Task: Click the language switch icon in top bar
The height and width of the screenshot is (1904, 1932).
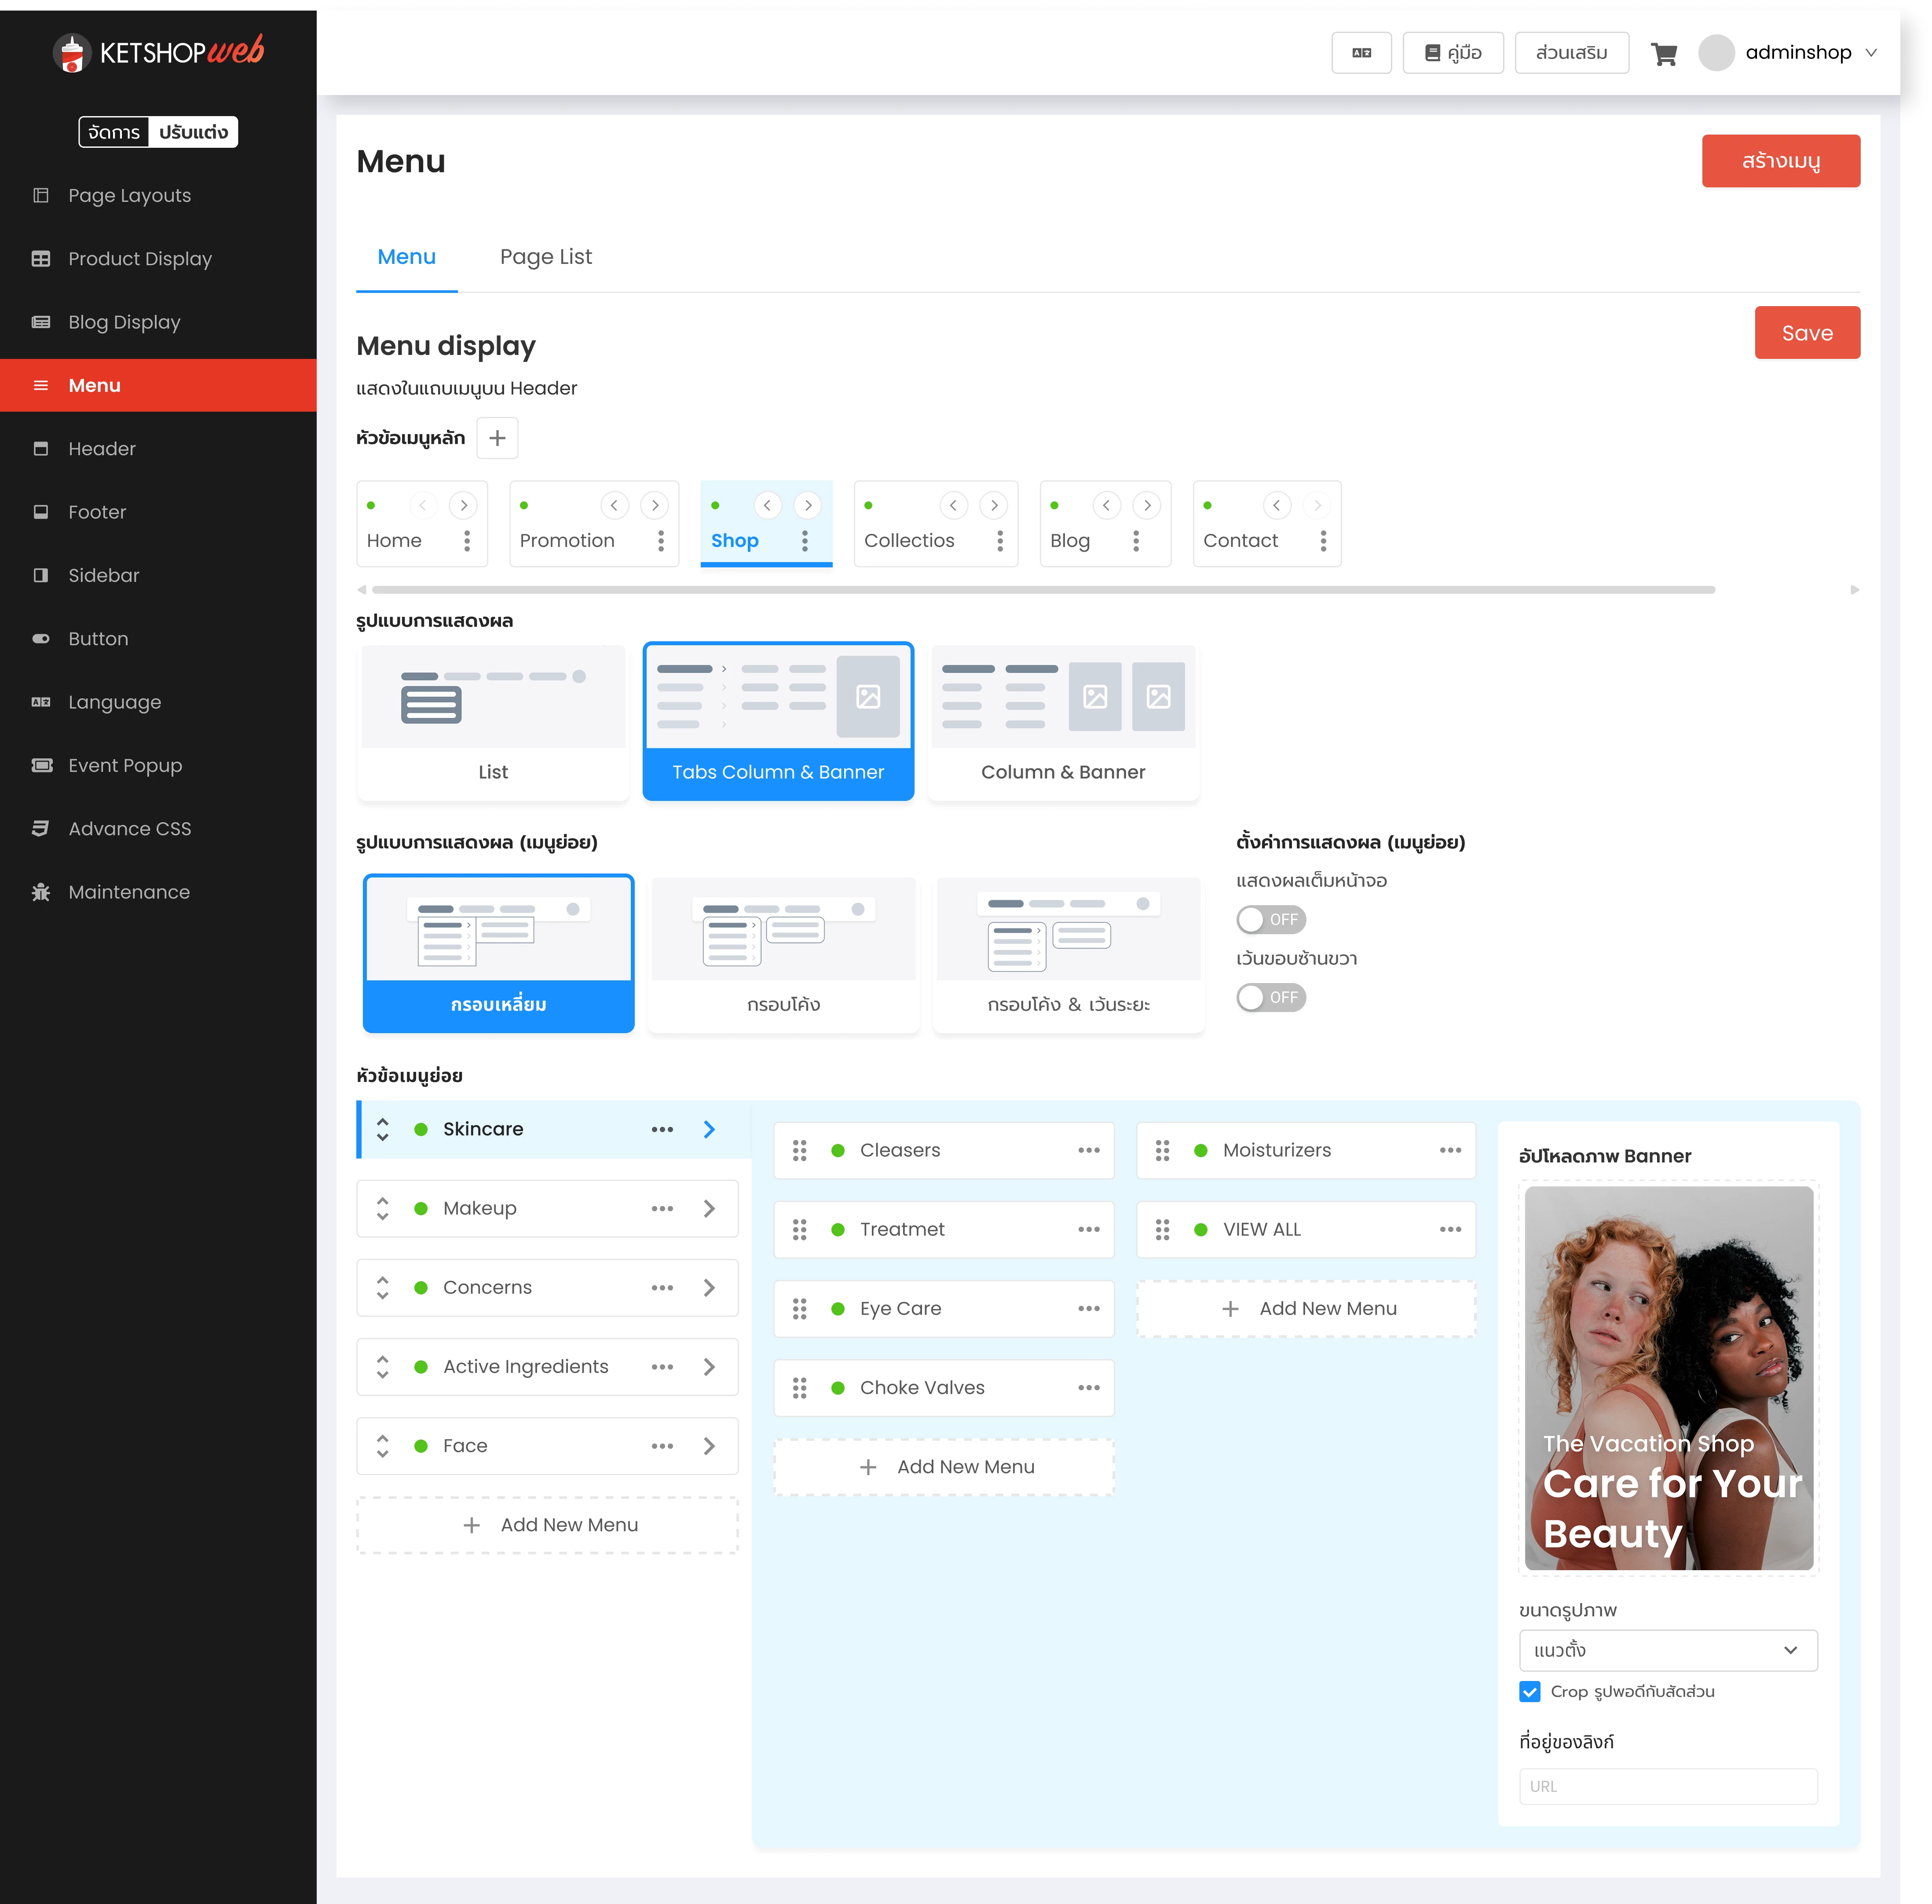Action: [1361, 53]
